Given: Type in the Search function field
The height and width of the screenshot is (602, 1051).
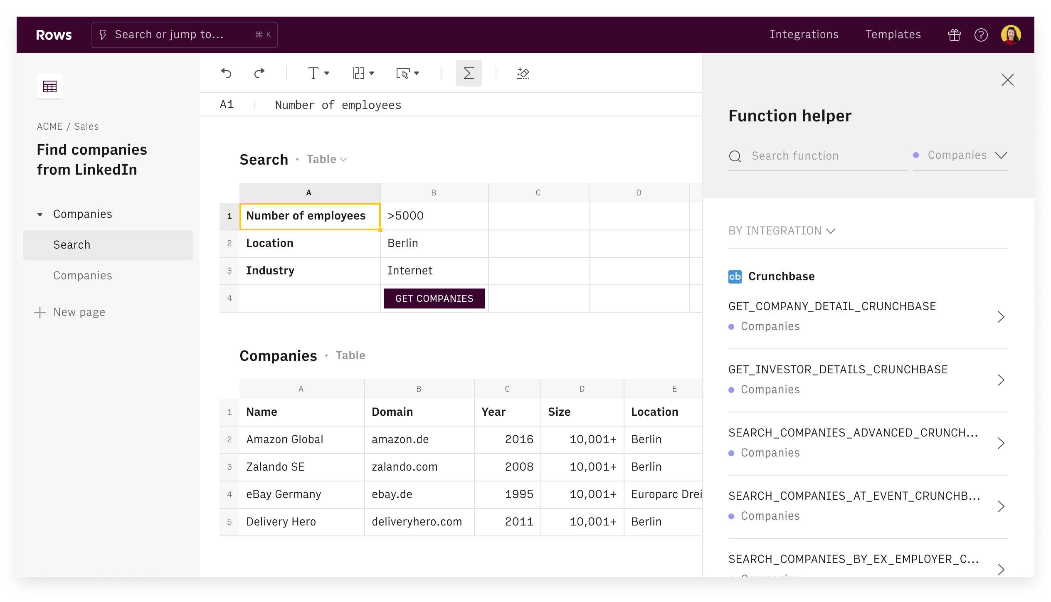Looking at the screenshot, I should click(x=818, y=156).
